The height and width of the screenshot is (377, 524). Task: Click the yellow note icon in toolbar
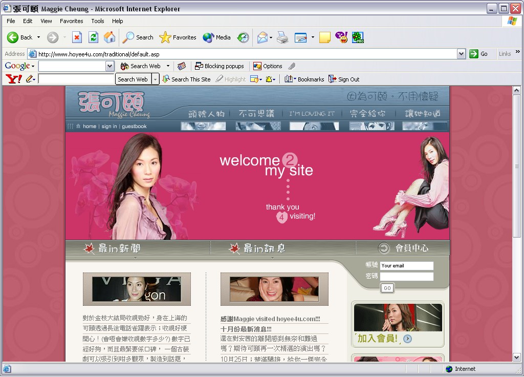coord(324,37)
